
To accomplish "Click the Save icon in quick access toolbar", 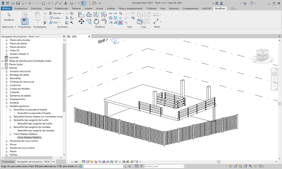I will click(x=18, y=3).
